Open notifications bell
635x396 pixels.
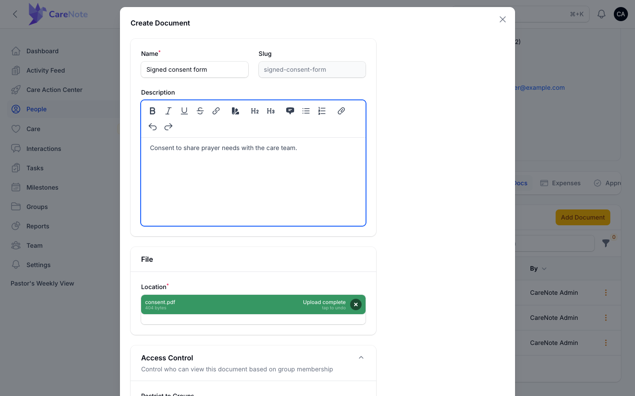(x=601, y=14)
